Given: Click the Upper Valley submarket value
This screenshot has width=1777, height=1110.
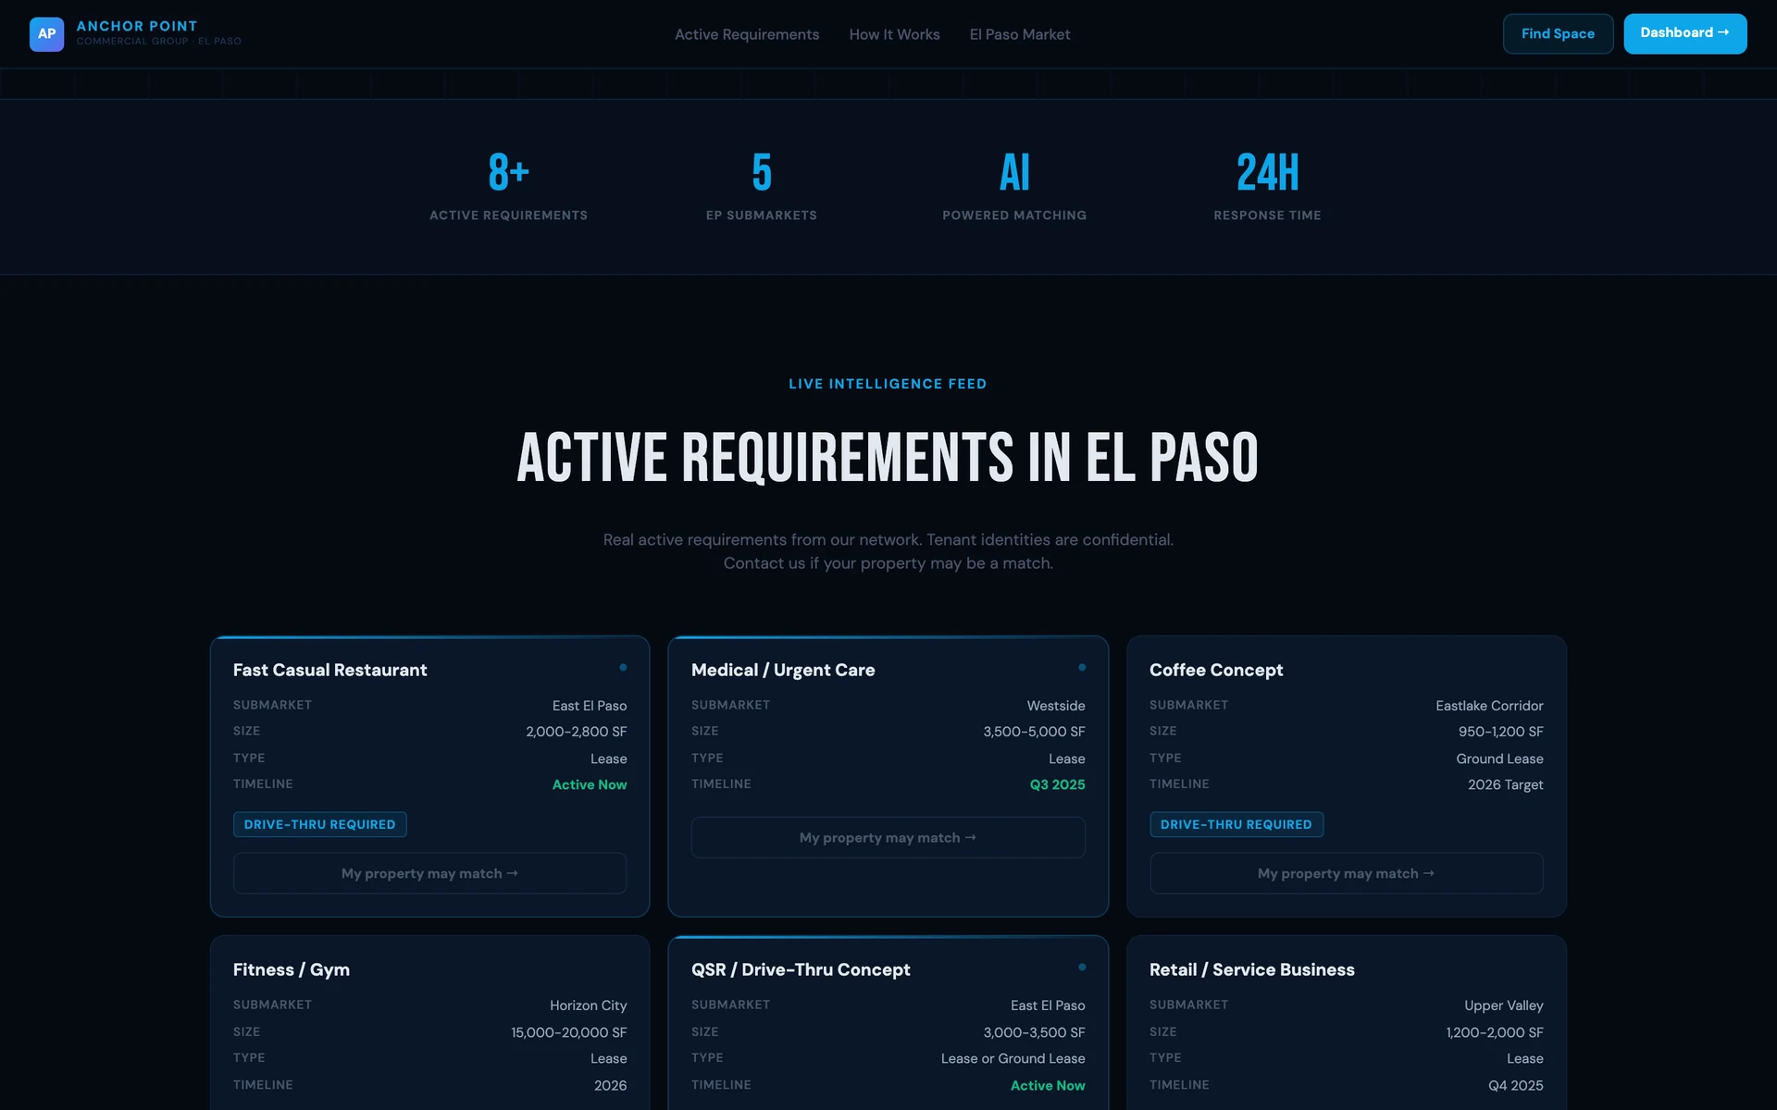Looking at the screenshot, I should pyautogui.click(x=1503, y=1005).
